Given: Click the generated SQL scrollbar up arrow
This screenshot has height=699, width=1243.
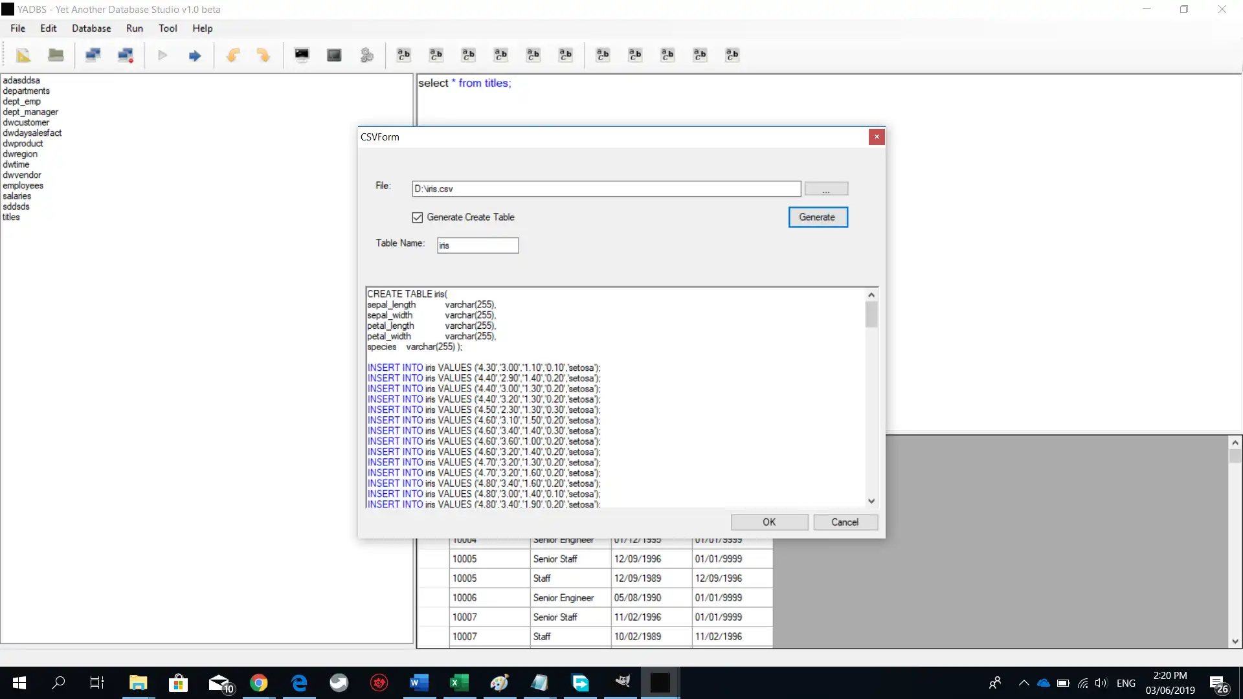Looking at the screenshot, I should click(871, 295).
